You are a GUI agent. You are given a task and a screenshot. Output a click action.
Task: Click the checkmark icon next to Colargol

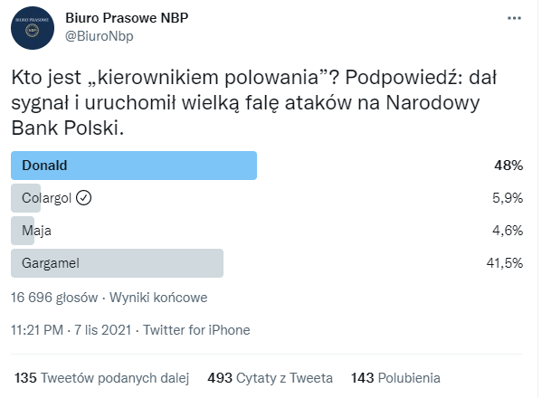point(83,198)
